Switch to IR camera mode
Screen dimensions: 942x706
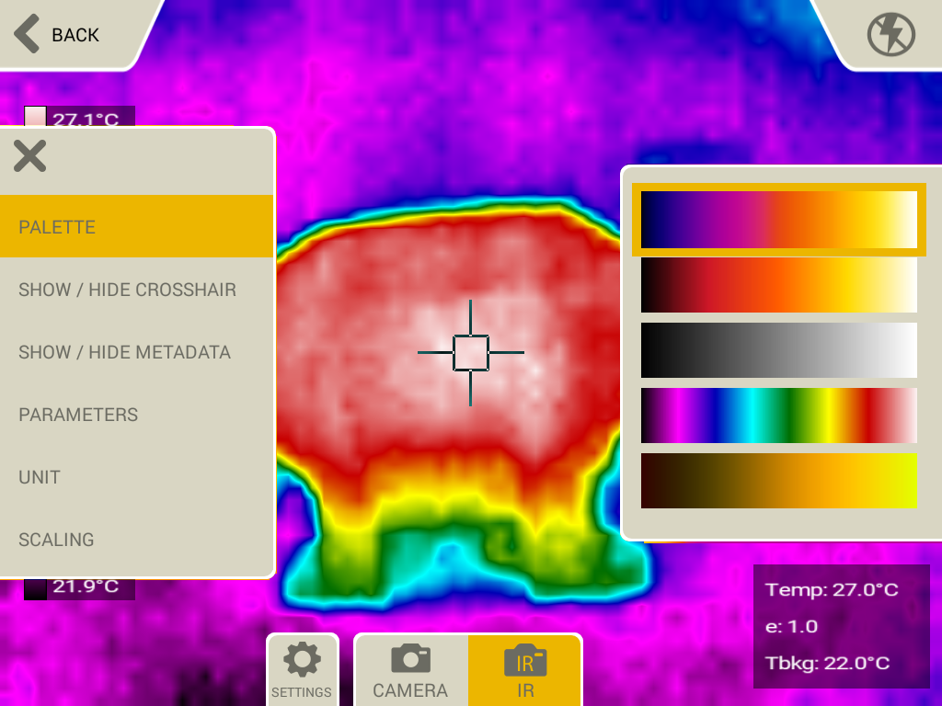524,669
